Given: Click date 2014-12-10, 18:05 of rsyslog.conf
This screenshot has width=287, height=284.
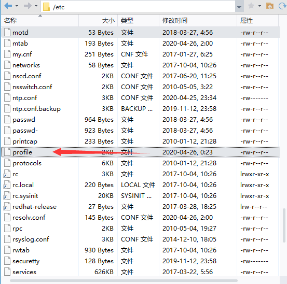Looking at the screenshot, I should [189, 239].
